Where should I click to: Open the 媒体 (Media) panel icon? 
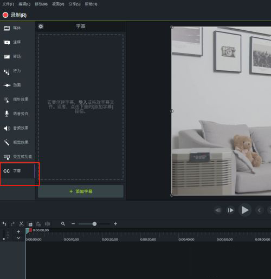7,28
